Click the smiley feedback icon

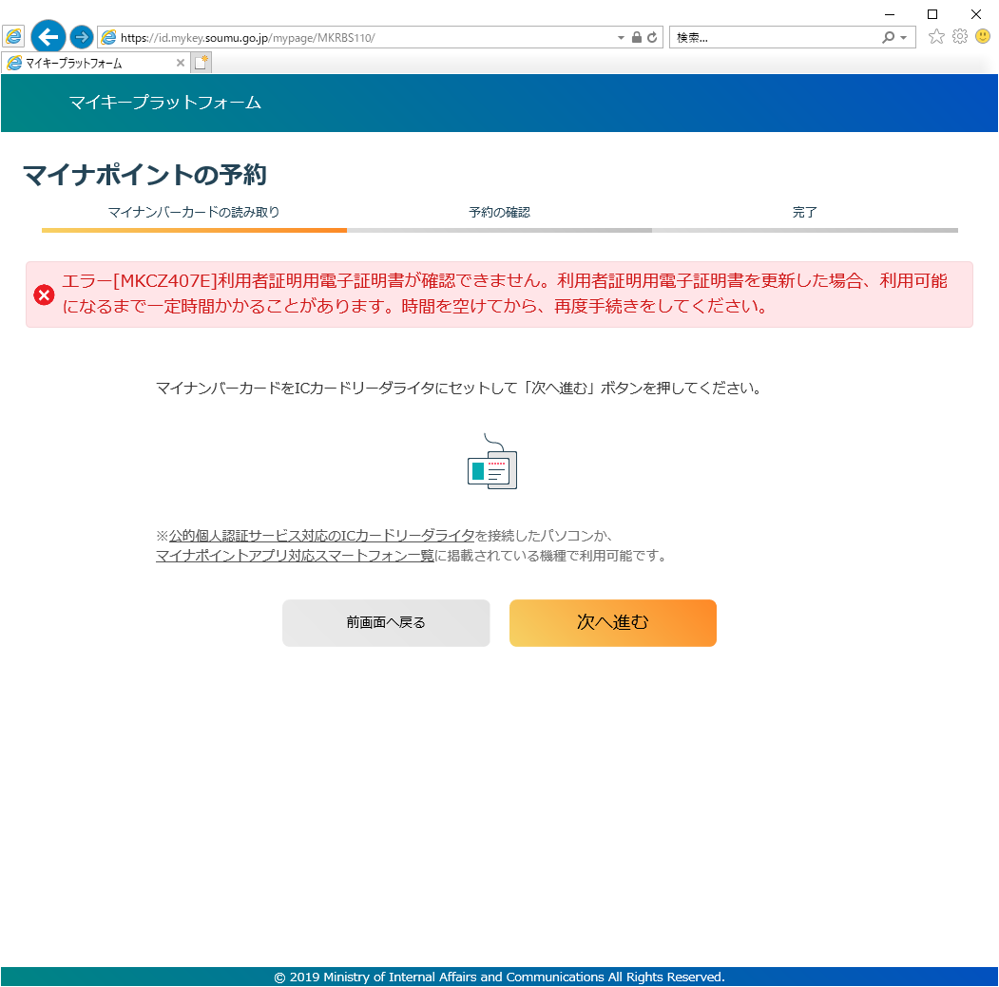tap(983, 37)
